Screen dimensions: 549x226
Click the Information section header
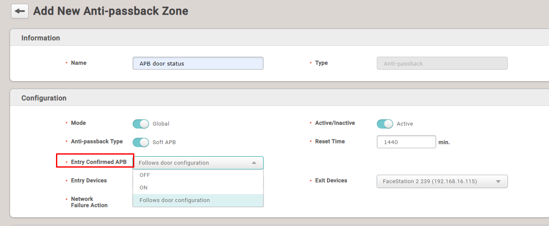[41, 38]
